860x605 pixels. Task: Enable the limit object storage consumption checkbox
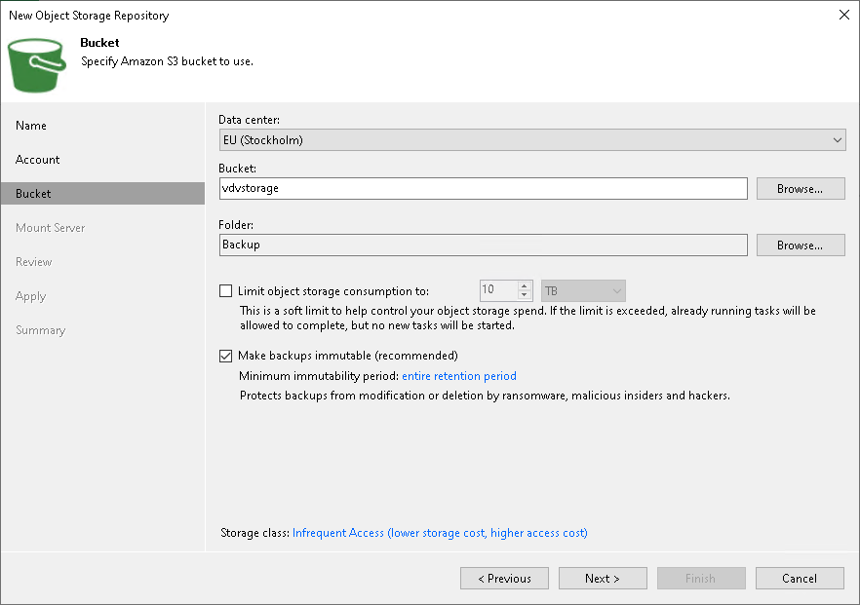(225, 290)
